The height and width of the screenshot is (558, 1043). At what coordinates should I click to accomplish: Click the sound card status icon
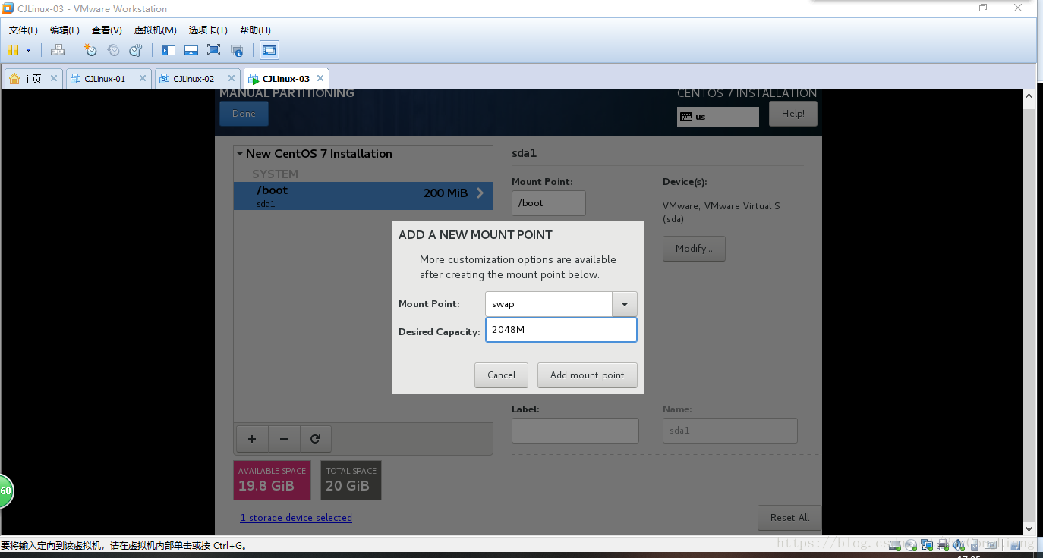point(958,545)
